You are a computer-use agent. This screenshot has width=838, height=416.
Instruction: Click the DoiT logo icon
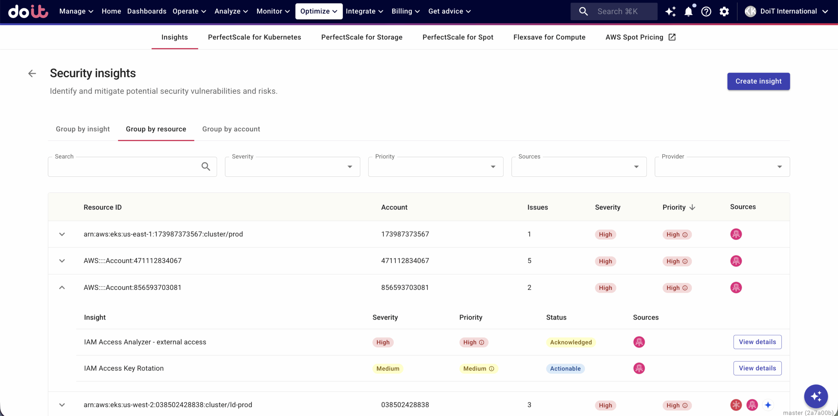click(28, 11)
